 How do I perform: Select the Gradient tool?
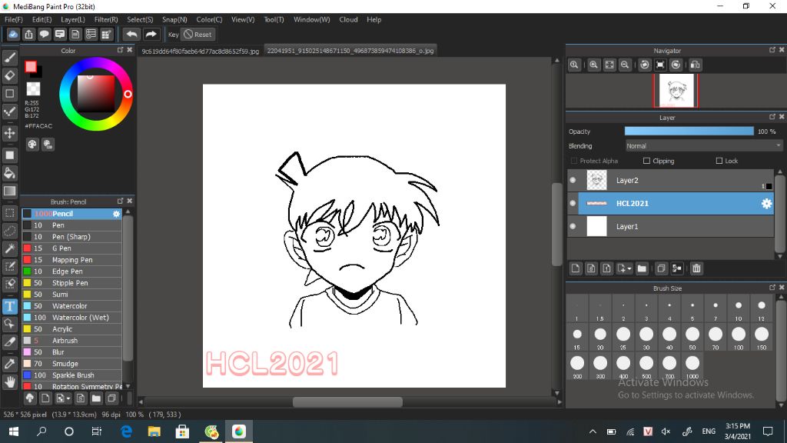click(9, 191)
